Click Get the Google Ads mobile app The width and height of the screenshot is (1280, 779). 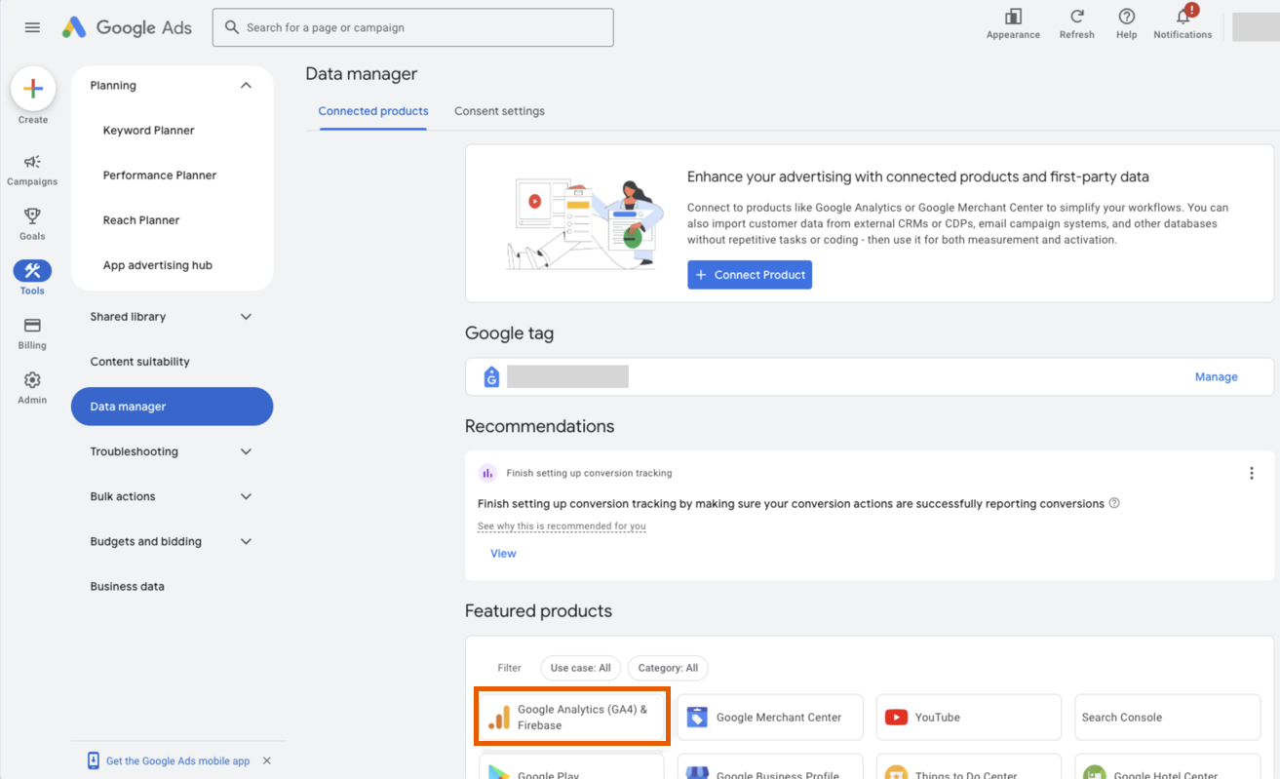click(x=177, y=760)
